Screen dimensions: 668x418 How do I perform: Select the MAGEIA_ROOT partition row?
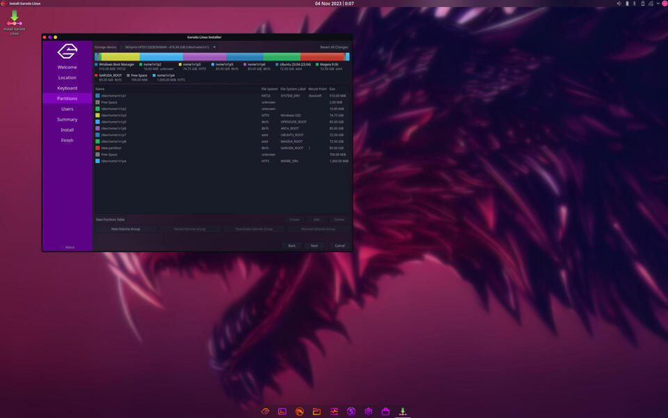pos(222,141)
